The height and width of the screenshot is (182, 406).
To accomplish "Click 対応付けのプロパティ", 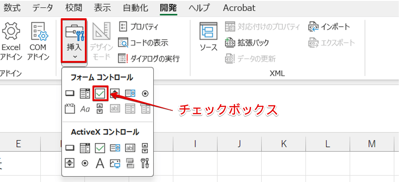I will point(263,27).
